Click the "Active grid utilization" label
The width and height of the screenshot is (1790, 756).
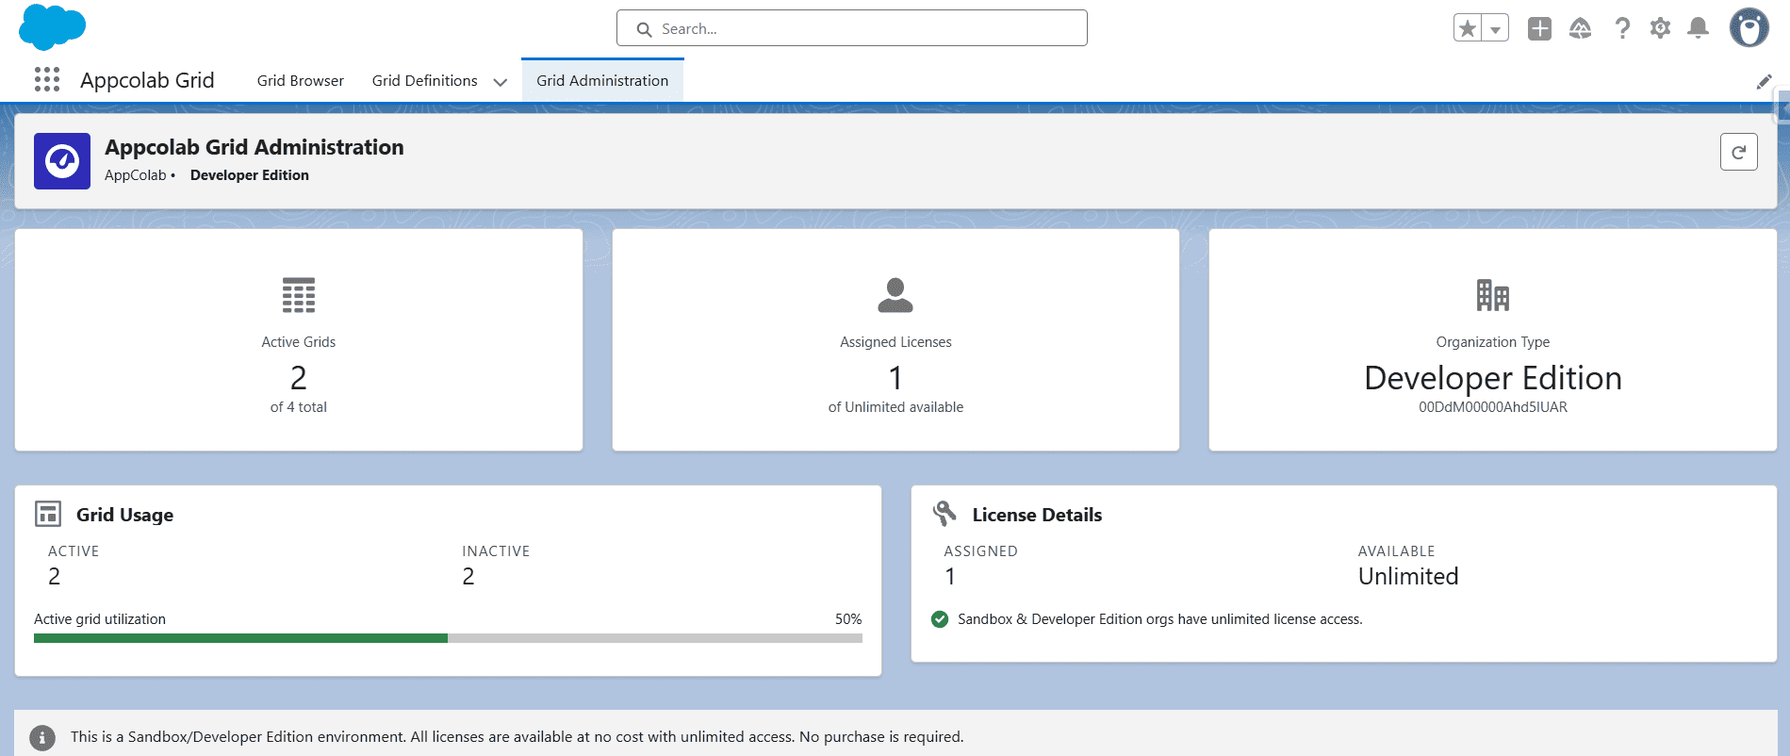[100, 619]
